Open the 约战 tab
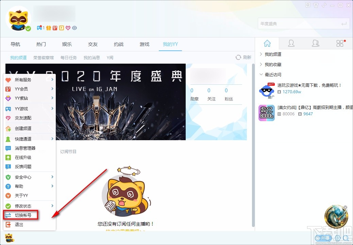 pyautogui.click(x=119, y=44)
